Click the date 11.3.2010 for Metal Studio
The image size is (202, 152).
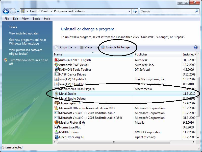pyautogui.click(x=189, y=93)
